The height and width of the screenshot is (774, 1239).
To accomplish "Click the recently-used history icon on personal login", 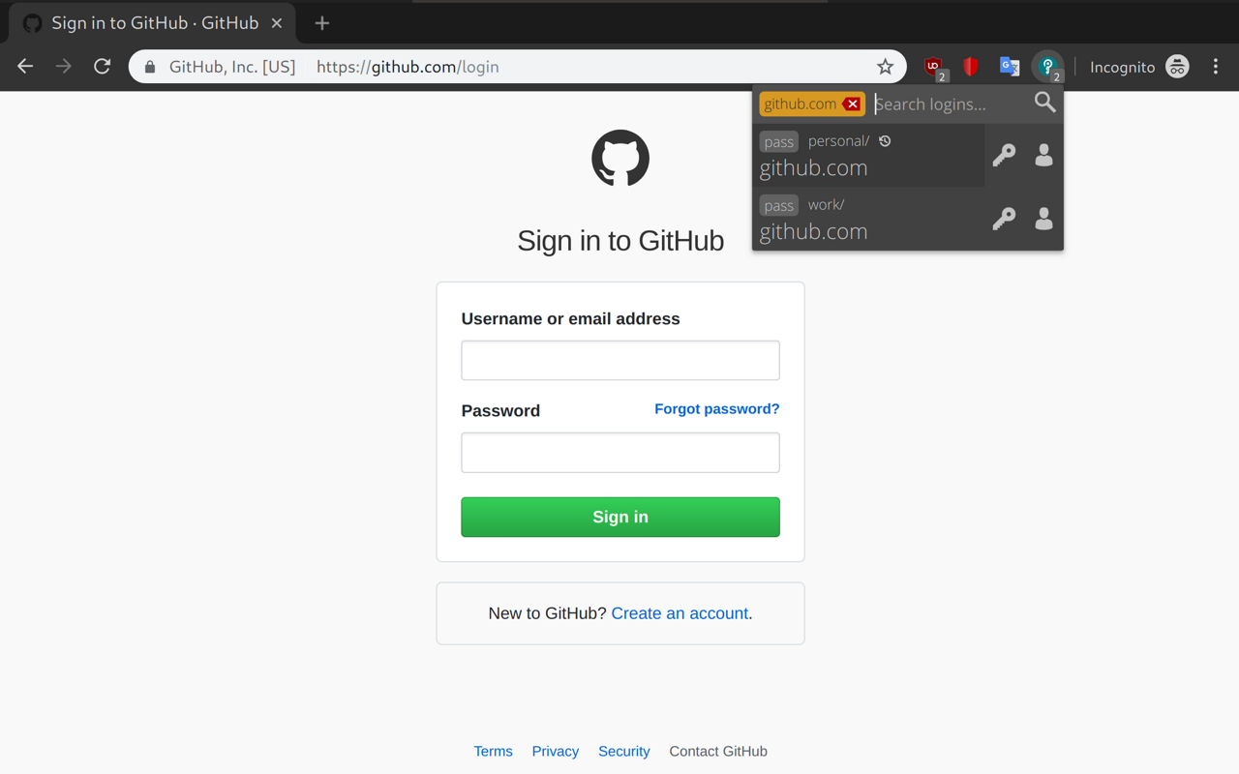I will coord(884,140).
